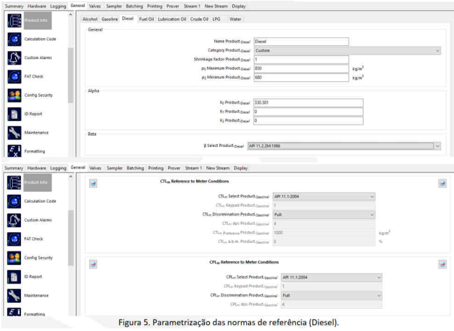Open Formatting icon in the Diesel window sidebar

pos(15,151)
